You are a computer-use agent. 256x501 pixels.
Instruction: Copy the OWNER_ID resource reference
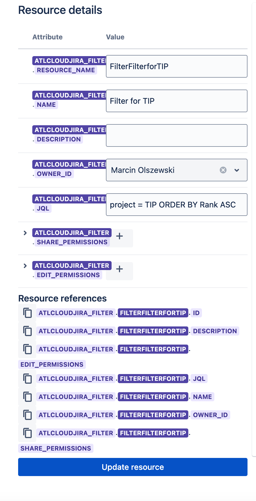27,415
